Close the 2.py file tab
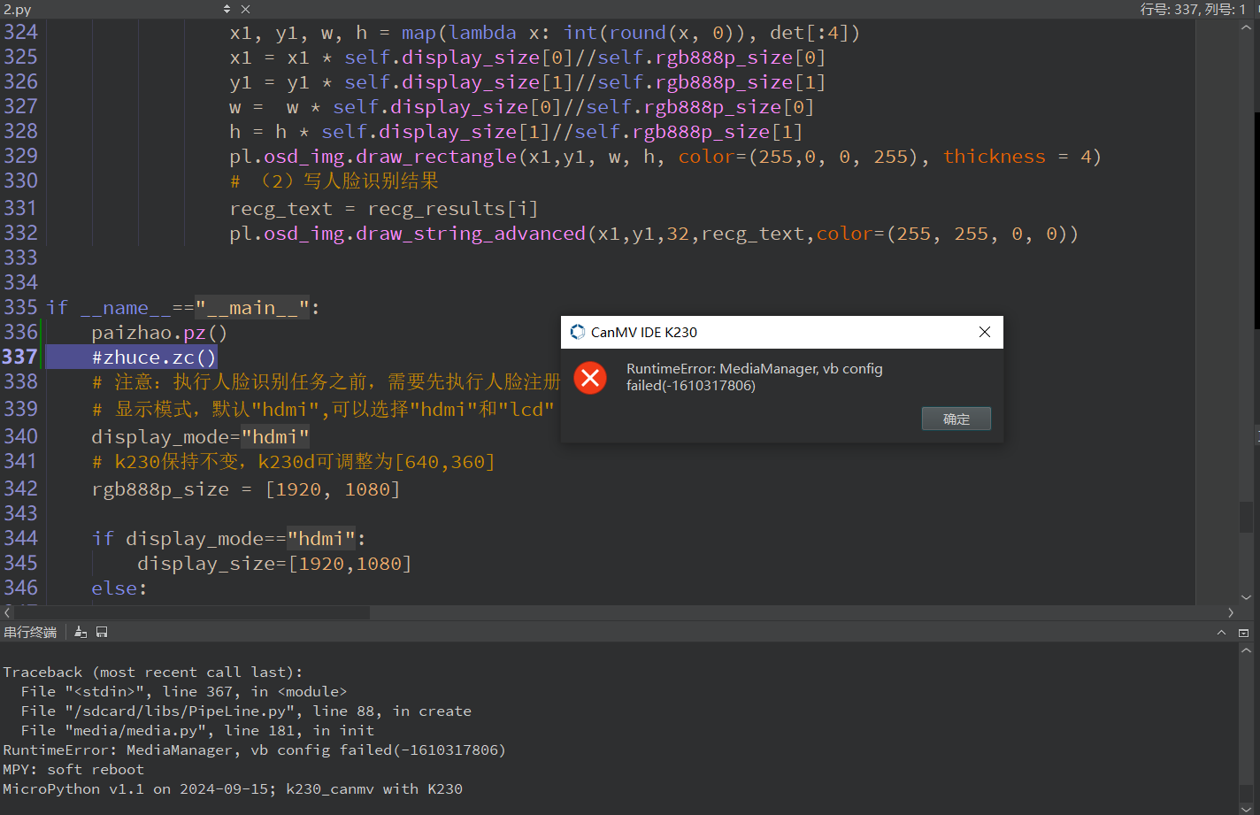This screenshot has height=815, width=1260. [x=245, y=9]
